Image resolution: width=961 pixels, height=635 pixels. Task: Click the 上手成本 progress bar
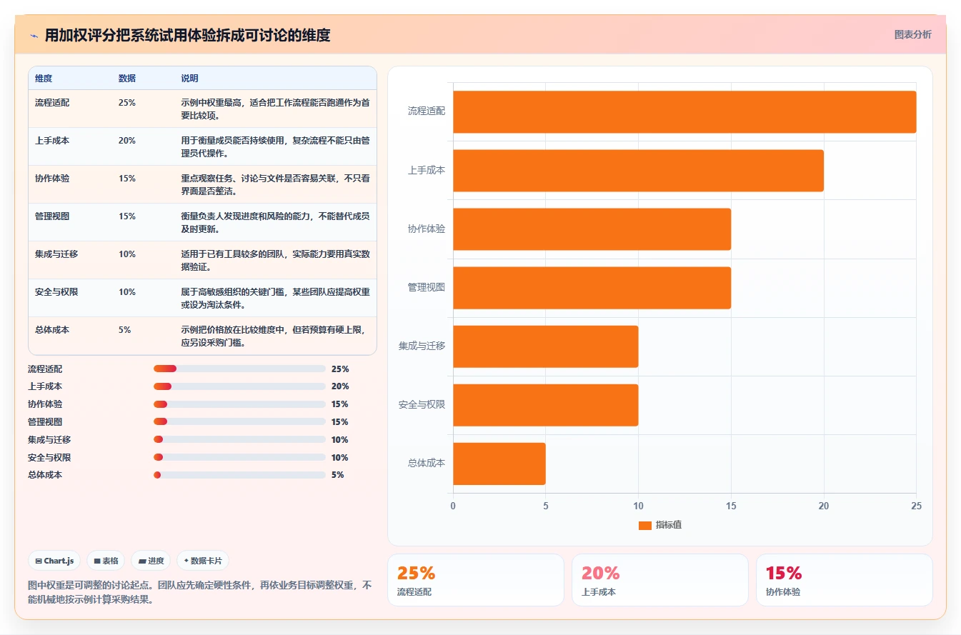pos(239,386)
